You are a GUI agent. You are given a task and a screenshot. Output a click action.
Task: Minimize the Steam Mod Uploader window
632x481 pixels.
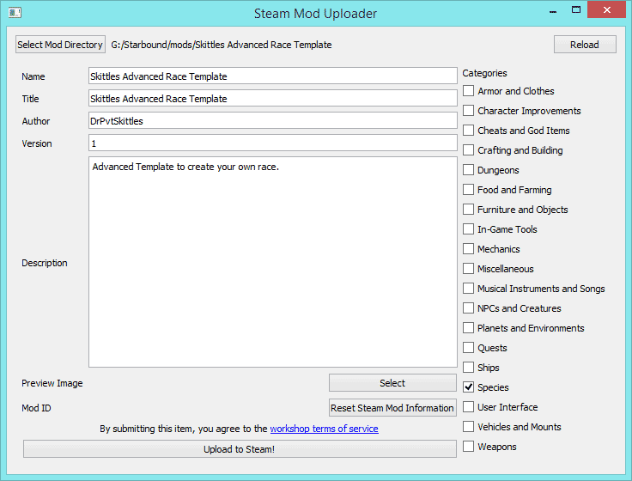553,10
